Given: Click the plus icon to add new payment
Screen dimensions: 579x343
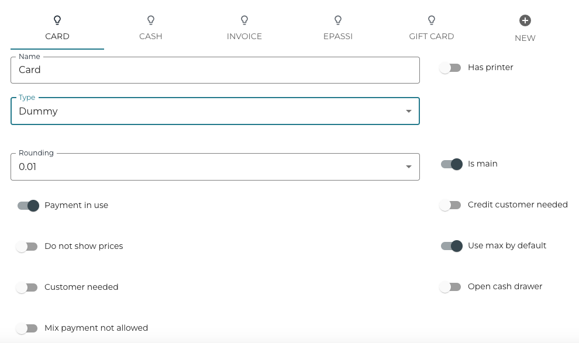Looking at the screenshot, I should 525,20.
